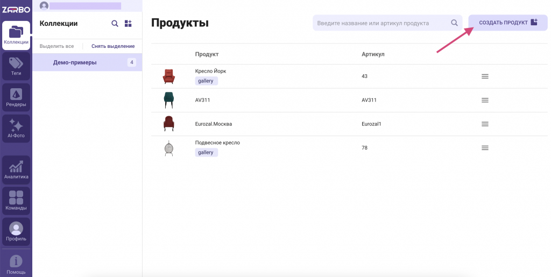Click the Коллекции sidebar tab
This screenshot has width=551, height=277.
tap(16, 35)
